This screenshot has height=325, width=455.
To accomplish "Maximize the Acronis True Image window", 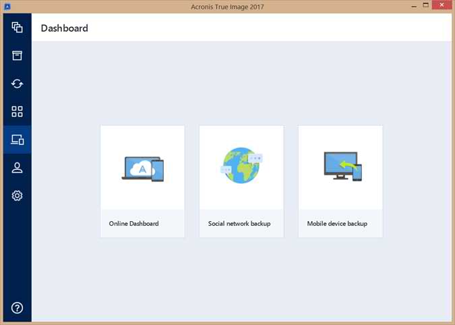I will 426,5.
